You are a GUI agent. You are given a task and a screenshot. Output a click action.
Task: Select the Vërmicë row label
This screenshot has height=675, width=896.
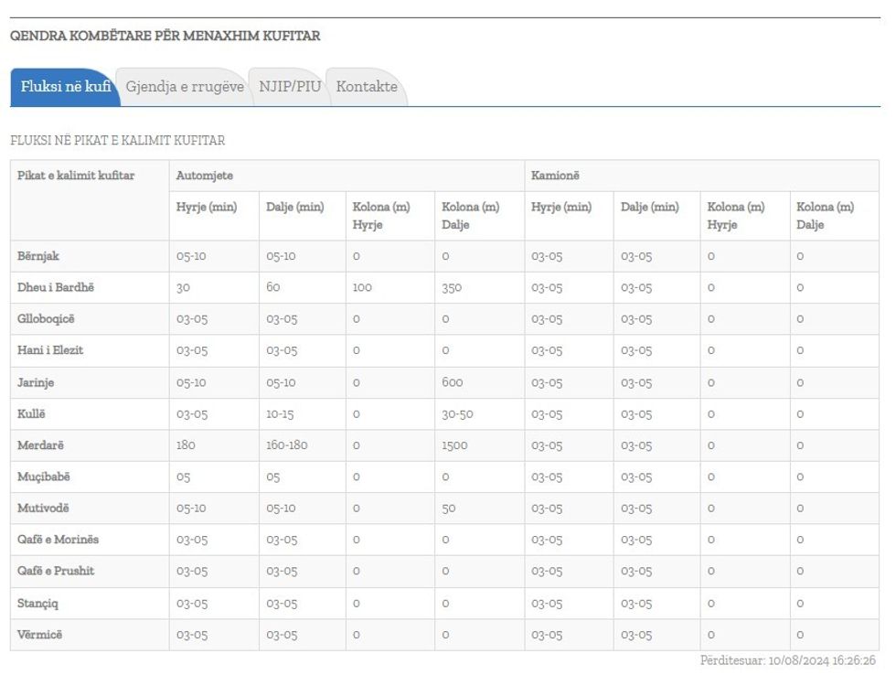40,635
